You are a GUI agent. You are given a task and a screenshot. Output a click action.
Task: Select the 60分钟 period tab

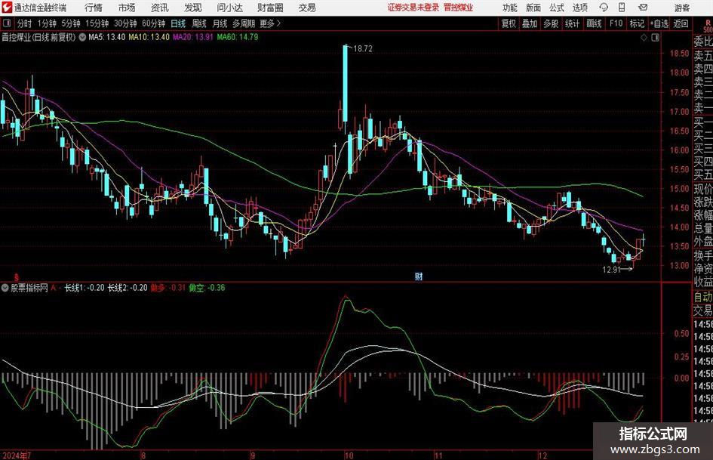click(153, 23)
